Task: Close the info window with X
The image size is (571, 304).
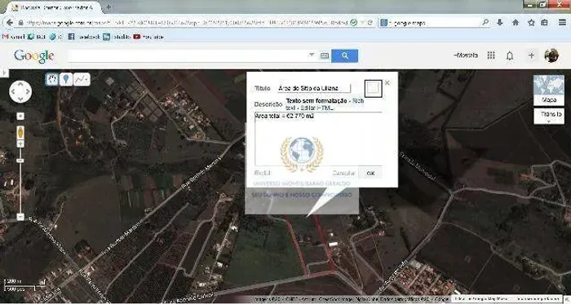Action: (387, 82)
